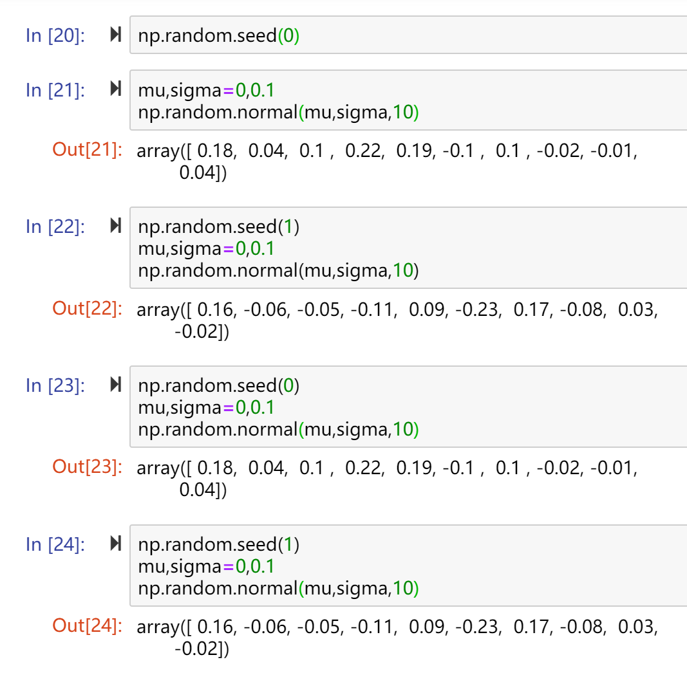687x673 pixels.
Task: Click the In [22] prompt label
Action: pos(55,227)
